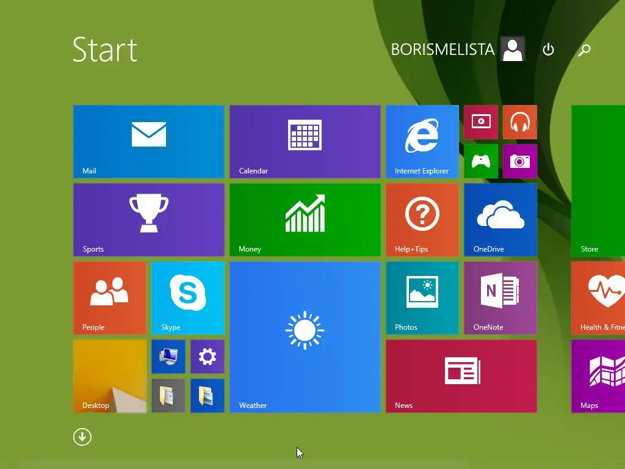Click the user avatar picture
This screenshot has width=625, height=469.
tap(513, 49)
